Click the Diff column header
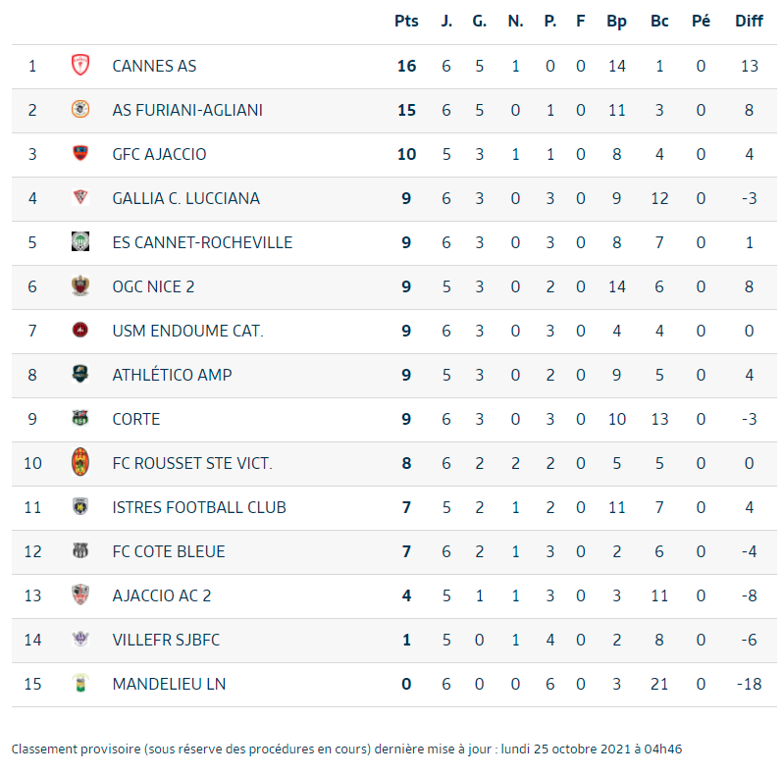The height and width of the screenshot is (775, 784). (749, 21)
